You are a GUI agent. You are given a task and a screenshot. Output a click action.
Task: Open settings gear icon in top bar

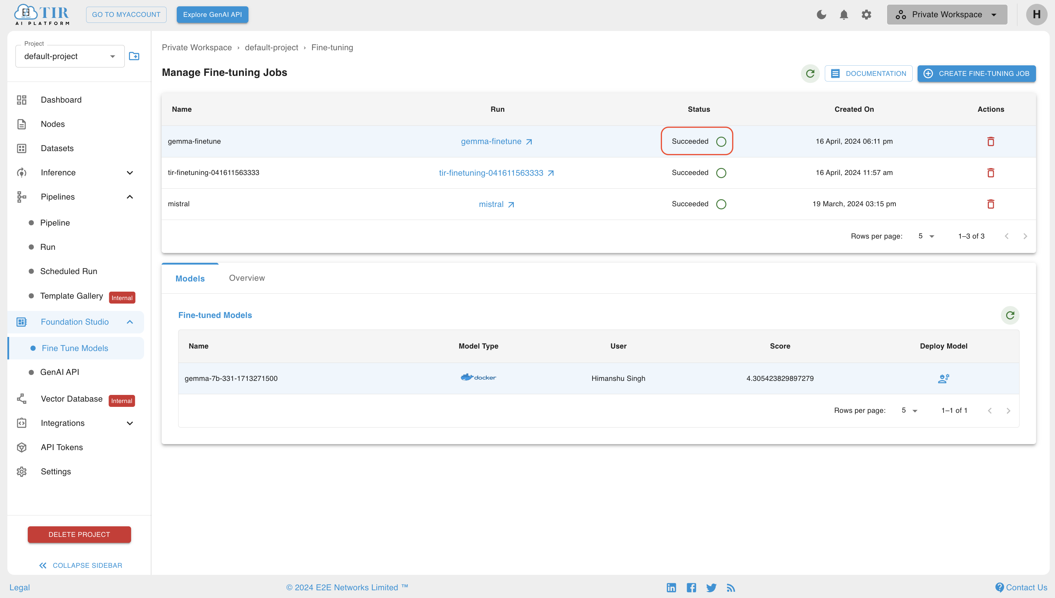point(866,15)
